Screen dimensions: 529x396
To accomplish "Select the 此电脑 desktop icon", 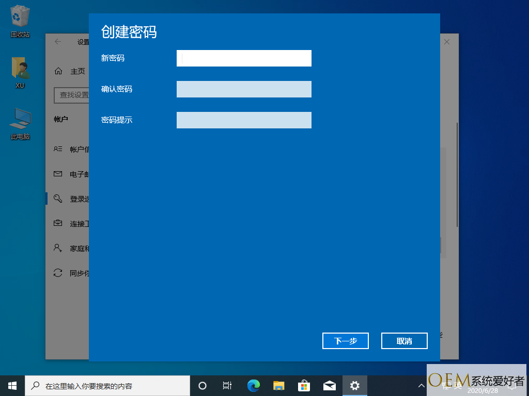I will (20, 124).
